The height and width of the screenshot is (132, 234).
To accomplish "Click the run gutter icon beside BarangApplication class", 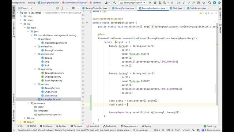I will pos(87,23).
